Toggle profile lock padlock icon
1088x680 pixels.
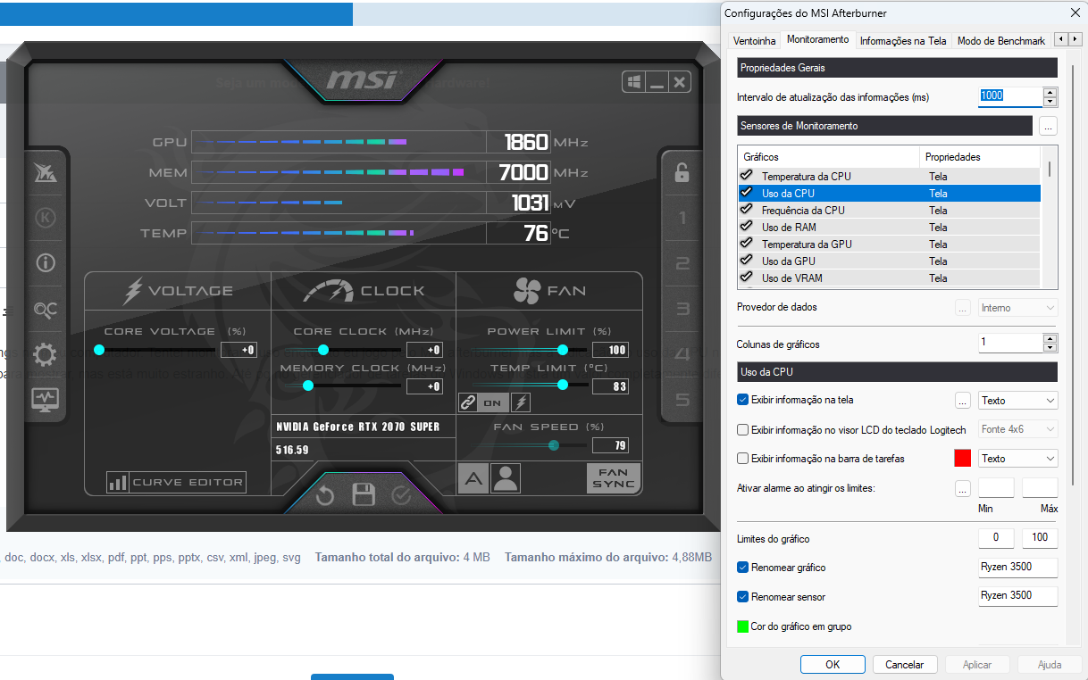click(x=682, y=172)
